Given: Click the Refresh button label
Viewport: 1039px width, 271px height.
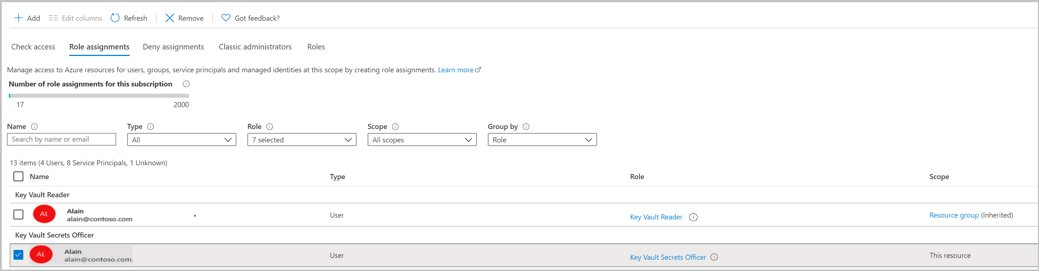Looking at the screenshot, I should [136, 18].
